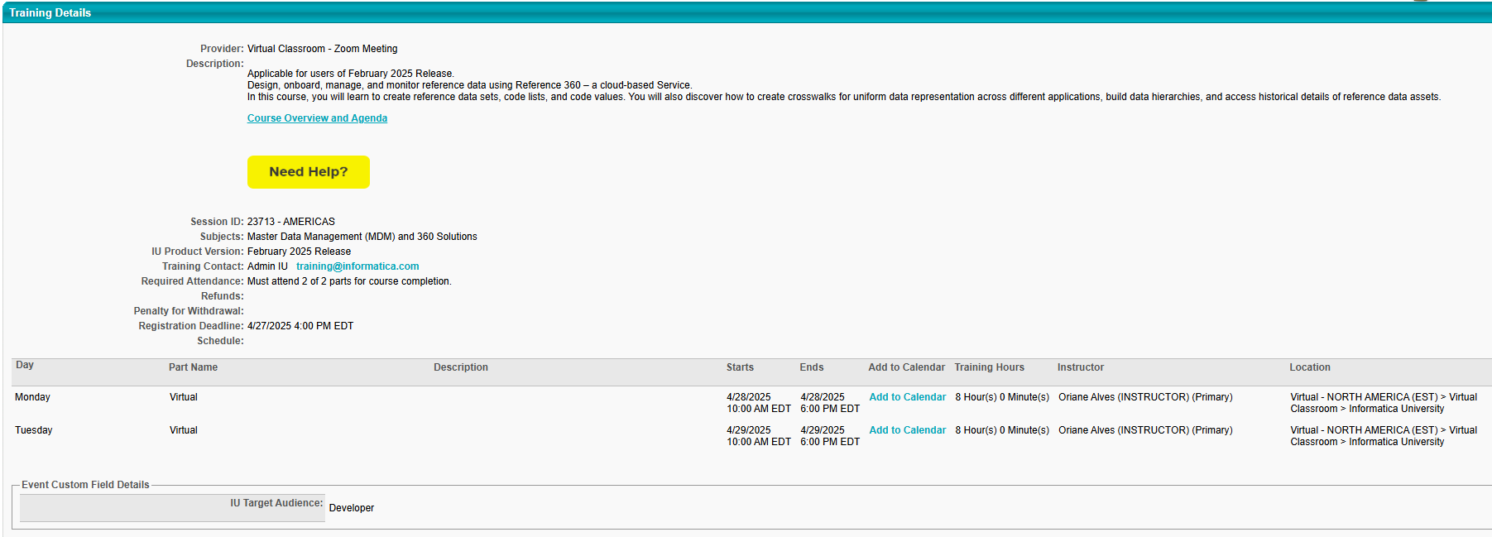Click the Developer target audience value
1492x537 pixels.
[x=351, y=508]
